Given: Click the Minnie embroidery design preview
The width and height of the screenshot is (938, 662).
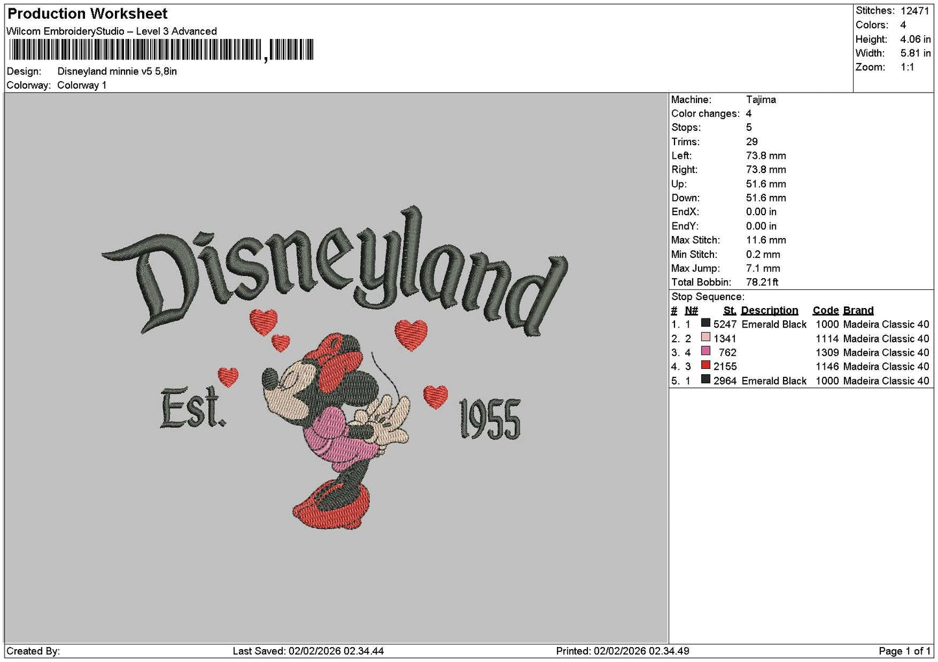Looking at the screenshot, I should [335, 368].
